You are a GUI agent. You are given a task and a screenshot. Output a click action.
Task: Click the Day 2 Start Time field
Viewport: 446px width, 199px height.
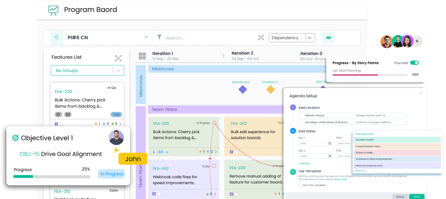pos(344,156)
